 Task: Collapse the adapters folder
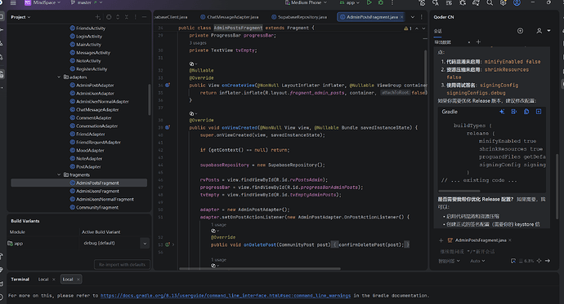59,77
